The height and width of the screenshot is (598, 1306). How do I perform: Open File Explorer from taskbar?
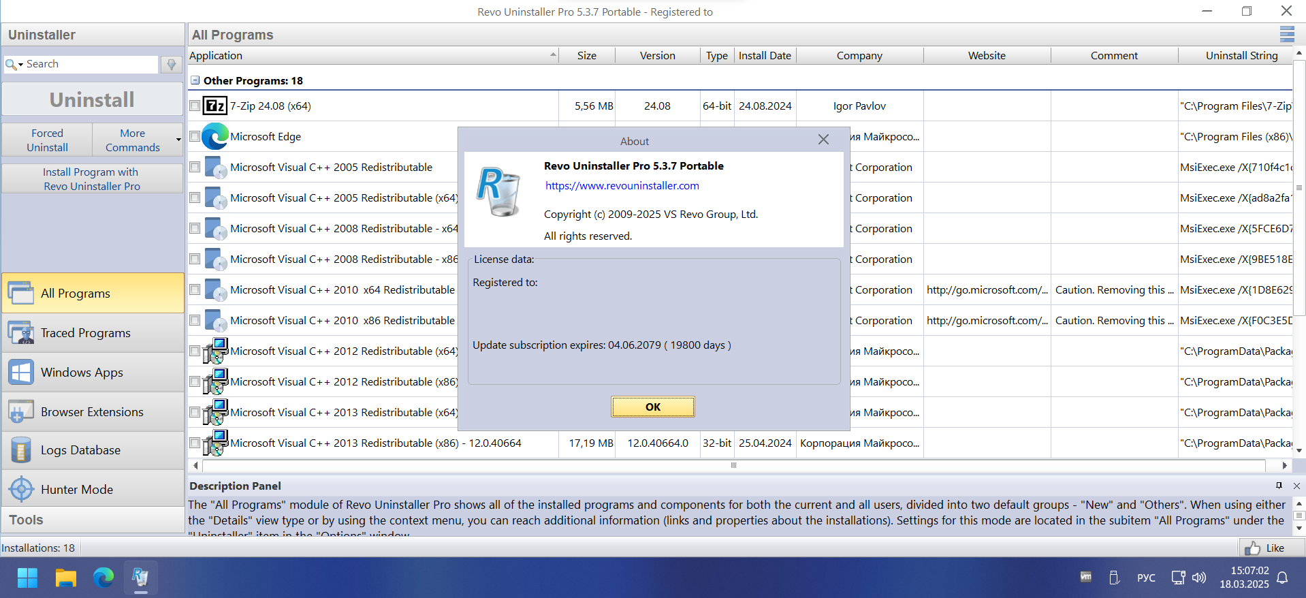coord(65,578)
